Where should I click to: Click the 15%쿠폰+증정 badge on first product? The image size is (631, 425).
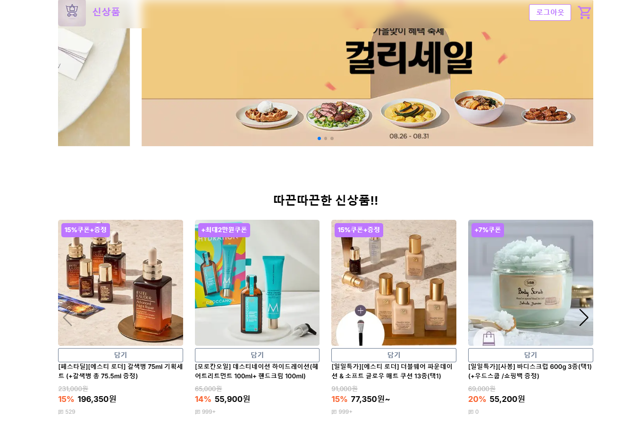[85, 230]
